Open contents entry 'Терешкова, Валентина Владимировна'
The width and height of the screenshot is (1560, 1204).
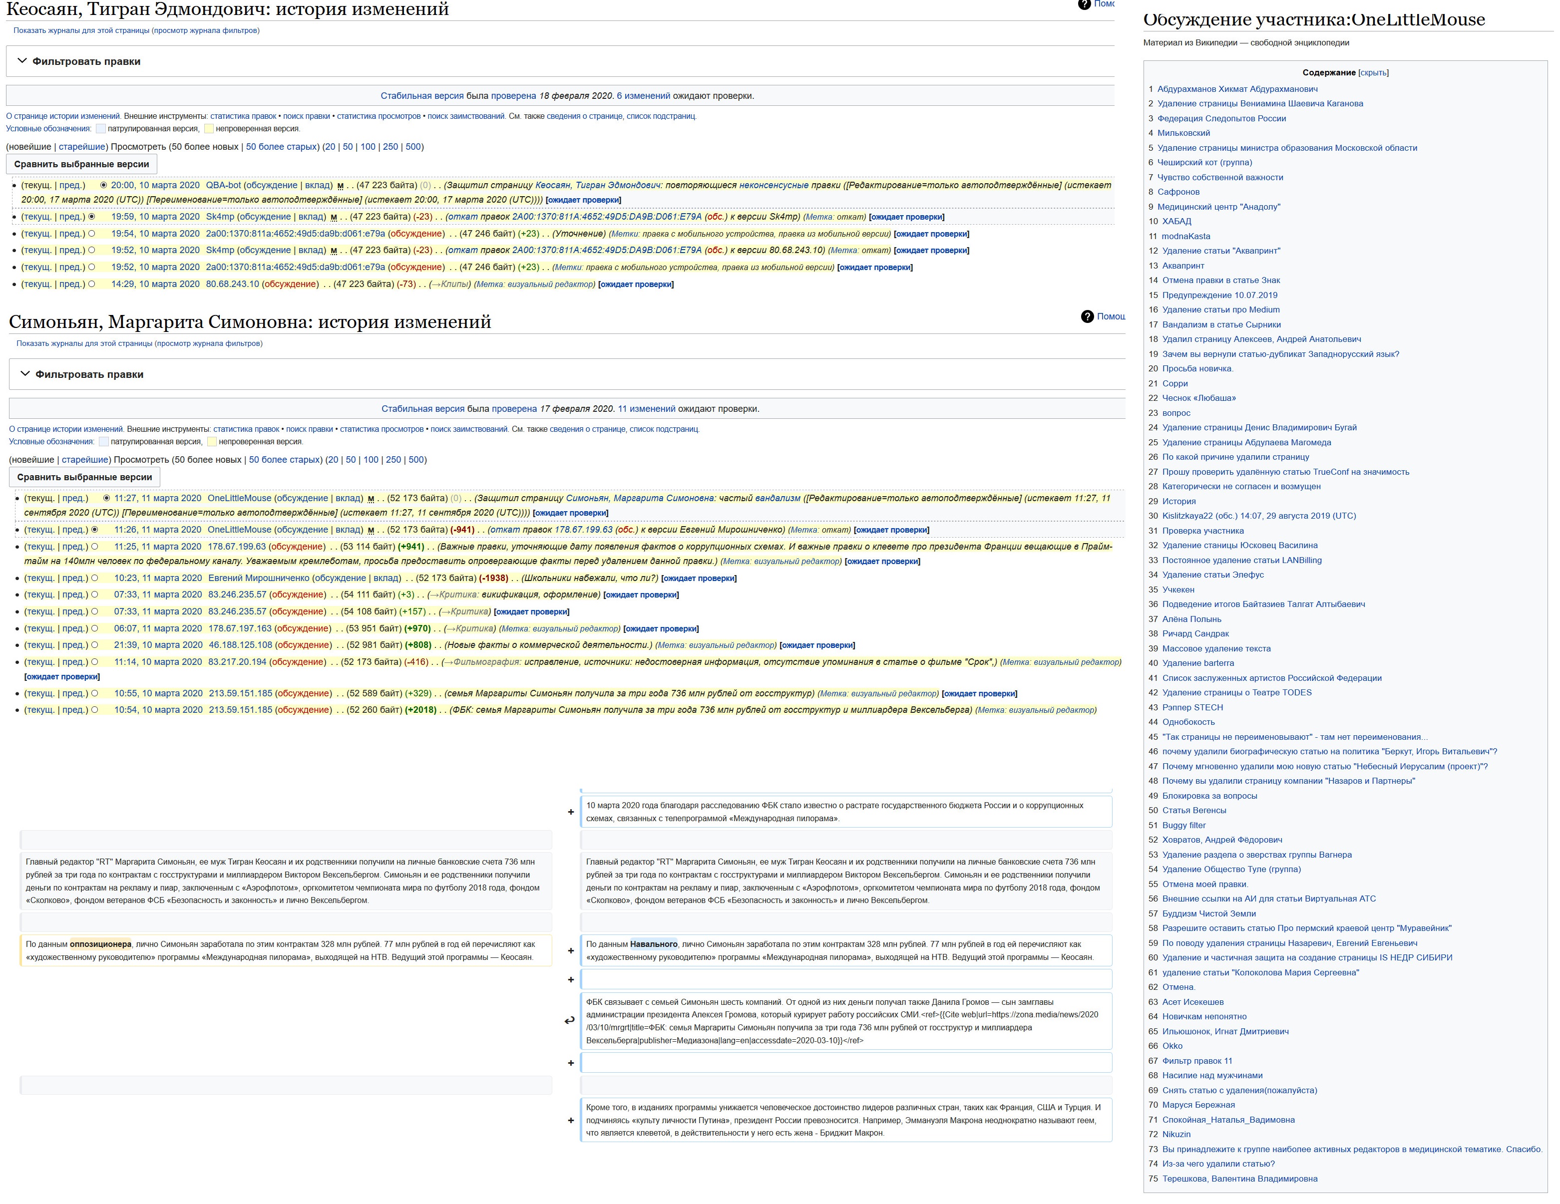[1239, 1178]
